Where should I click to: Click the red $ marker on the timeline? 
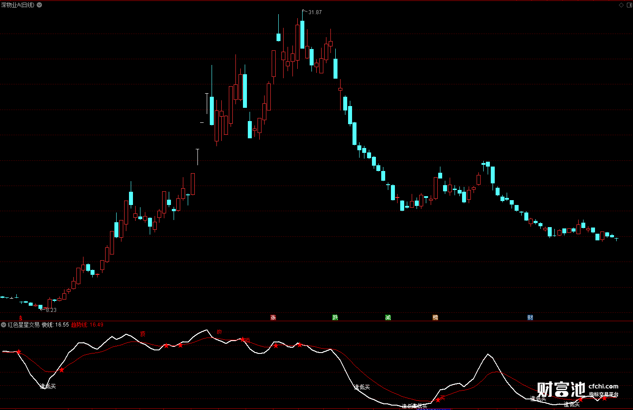click(20, 318)
